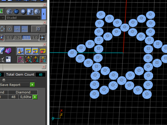Viewport: 167px width, 125px height.
Task: Toggle the highlighted midpoint-on-line snap icon
Action: tap(17, 29)
